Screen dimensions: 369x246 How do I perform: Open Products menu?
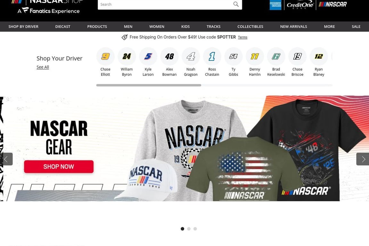click(x=97, y=27)
